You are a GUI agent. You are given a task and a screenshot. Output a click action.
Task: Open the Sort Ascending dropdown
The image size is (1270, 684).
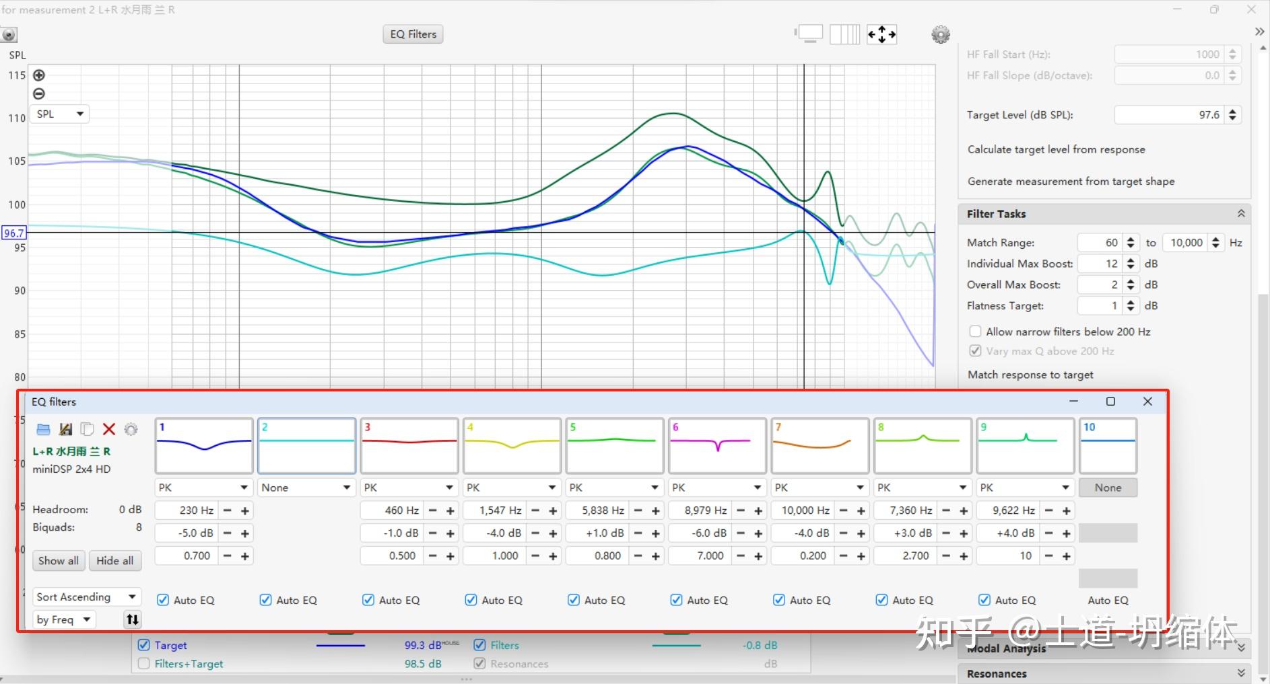coord(86,597)
